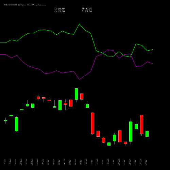Click the 22 Jun date label
Screen dimensions: 170x170
coord(16,162)
